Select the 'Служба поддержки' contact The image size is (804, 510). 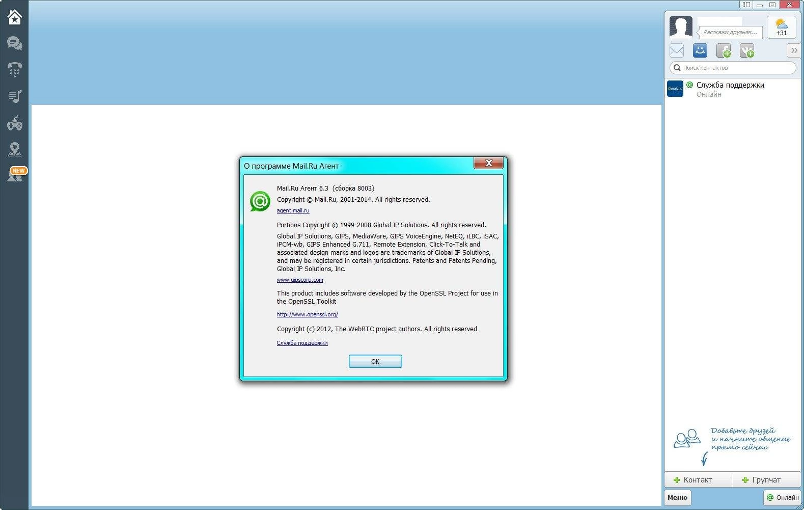pyautogui.click(x=733, y=89)
